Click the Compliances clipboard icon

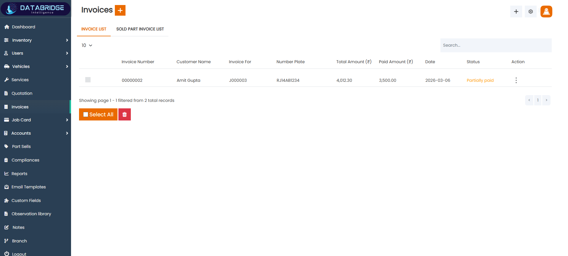pos(6,160)
